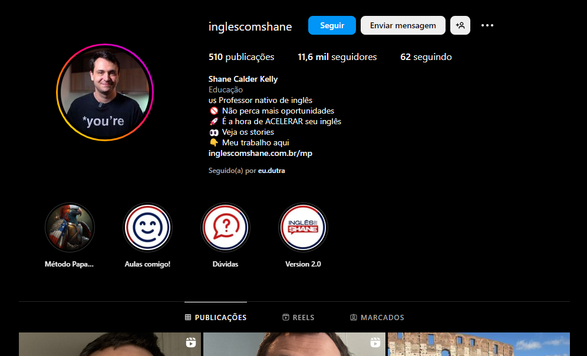
Task: Click the inglescomshane username heading
Action: click(x=250, y=26)
